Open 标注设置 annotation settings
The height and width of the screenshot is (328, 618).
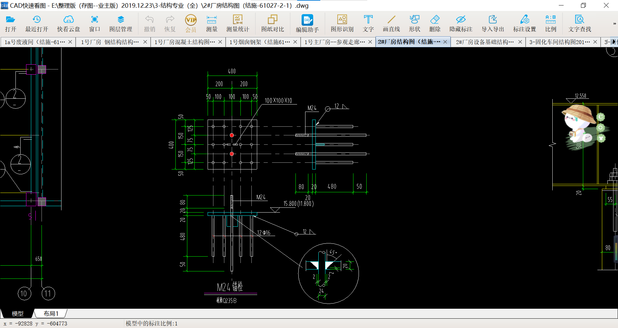click(525, 23)
